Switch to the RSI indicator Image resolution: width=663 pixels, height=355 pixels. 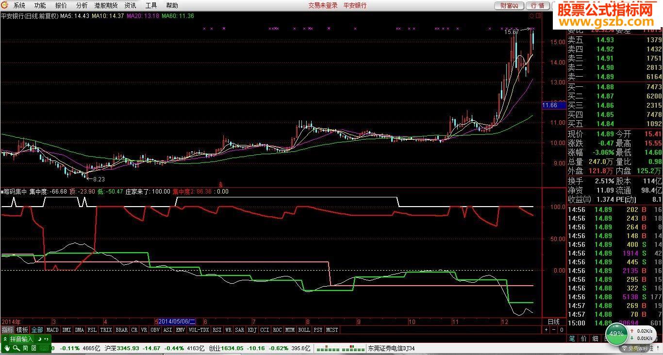click(217, 330)
